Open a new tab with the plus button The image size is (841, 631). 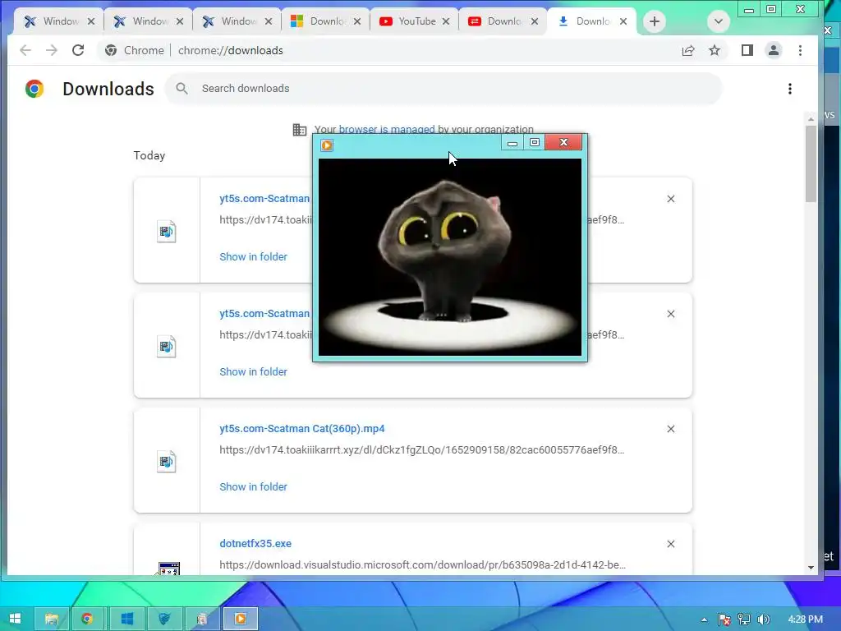pyautogui.click(x=655, y=21)
